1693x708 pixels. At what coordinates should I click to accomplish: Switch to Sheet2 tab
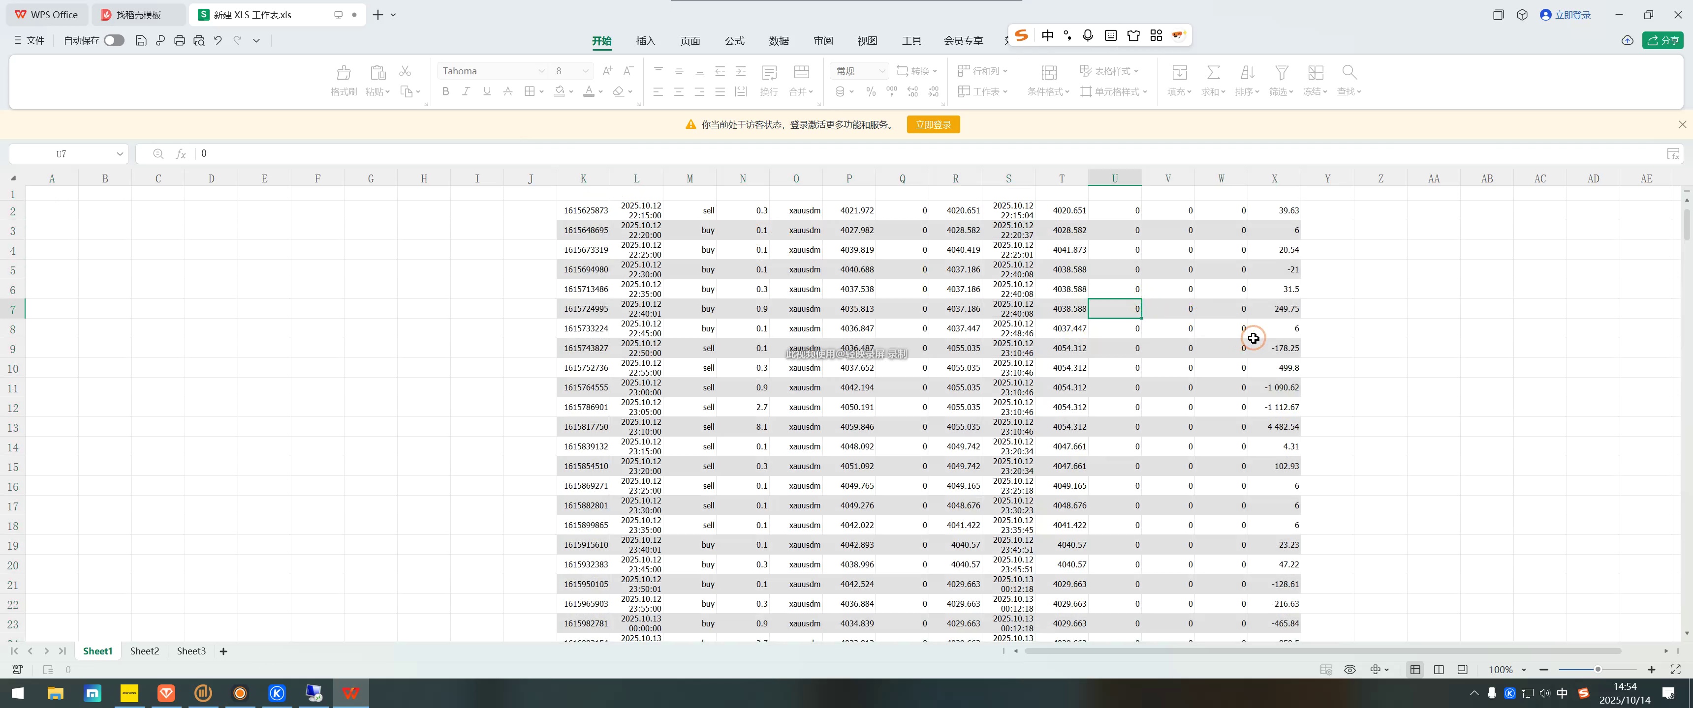tap(144, 651)
